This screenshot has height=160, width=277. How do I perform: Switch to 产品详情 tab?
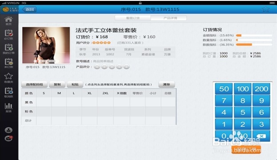[169, 18]
